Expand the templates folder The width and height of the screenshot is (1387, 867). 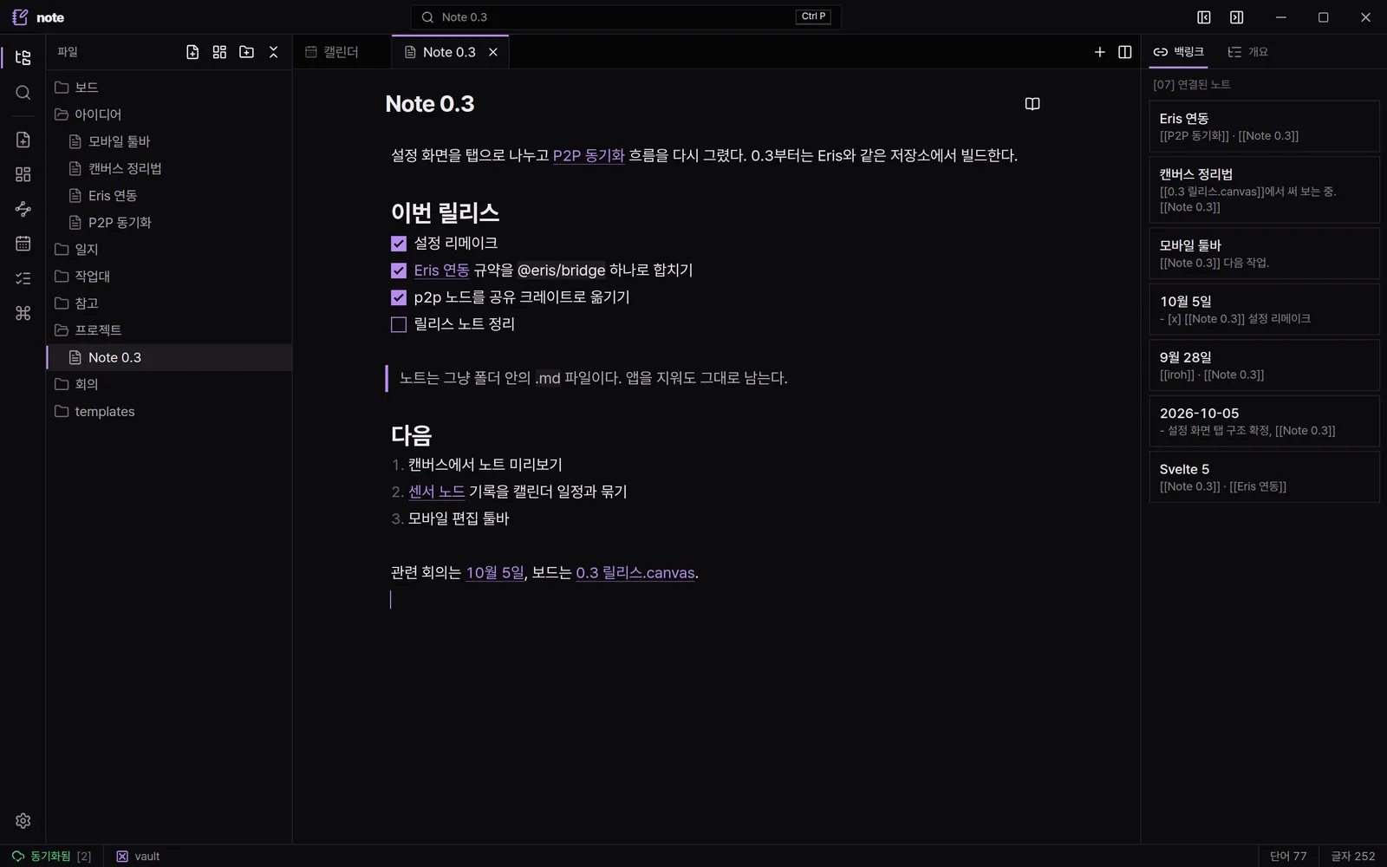click(x=169, y=411)
